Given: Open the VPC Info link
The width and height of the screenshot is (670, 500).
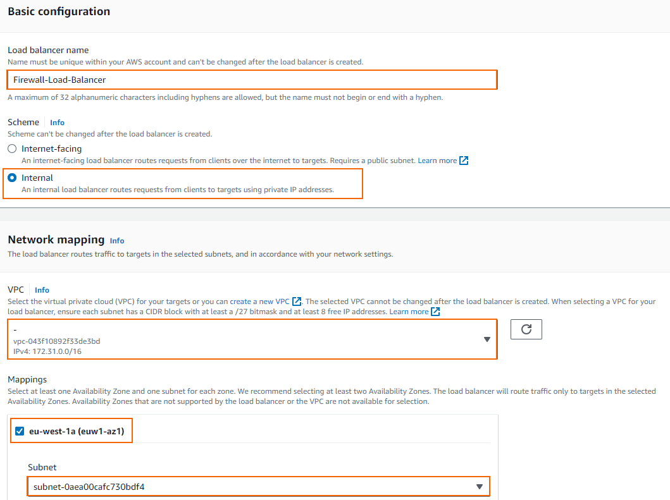Looking at the screenshot, I should point(42,290).
